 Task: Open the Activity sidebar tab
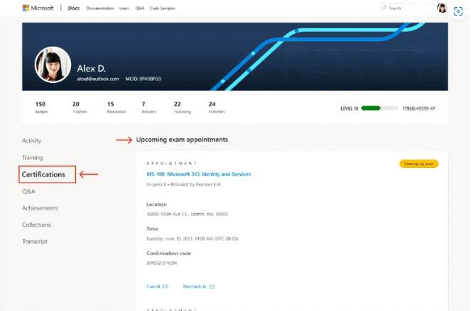(31, 140)
